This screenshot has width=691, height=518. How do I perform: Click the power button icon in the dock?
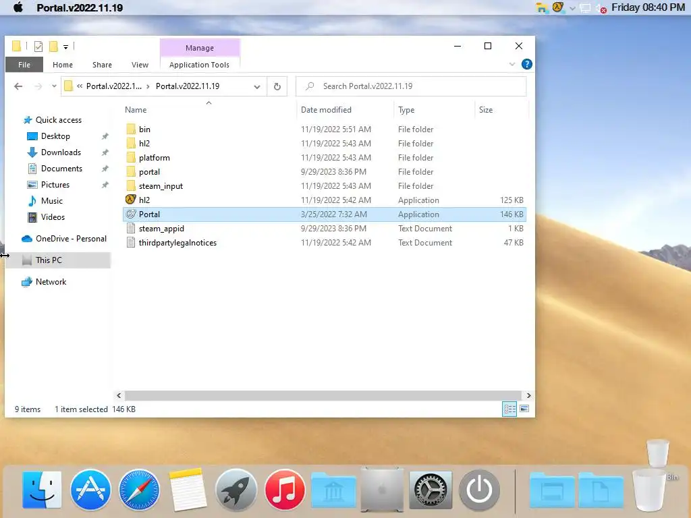479,490
